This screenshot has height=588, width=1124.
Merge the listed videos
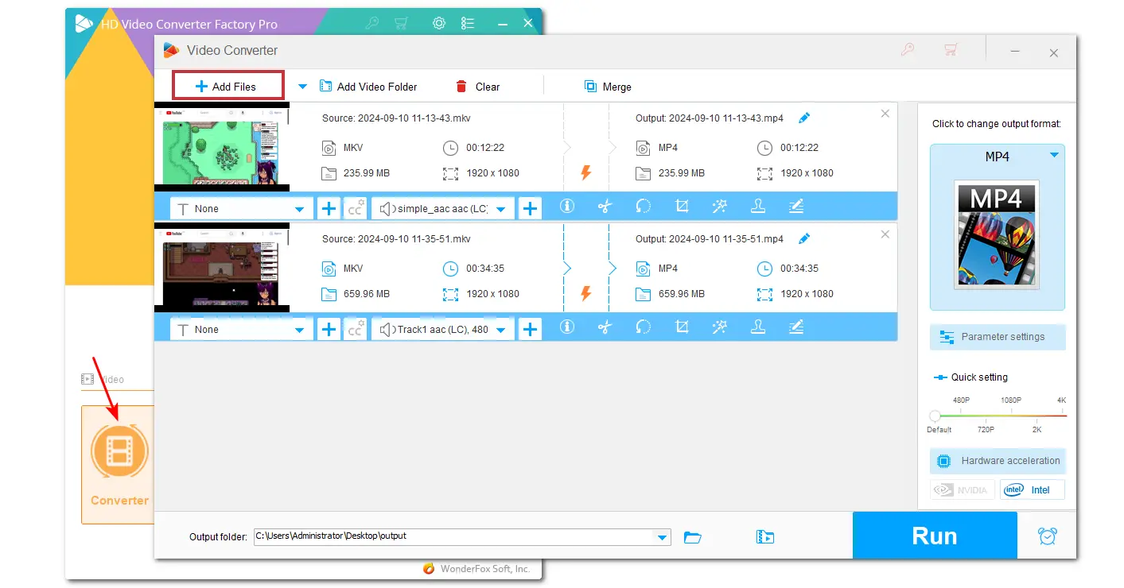(608, 87)
